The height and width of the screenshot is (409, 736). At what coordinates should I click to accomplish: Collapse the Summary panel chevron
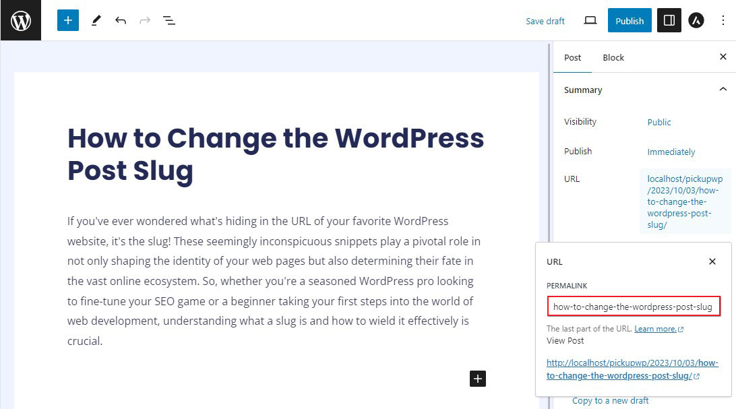coord(723,89)
